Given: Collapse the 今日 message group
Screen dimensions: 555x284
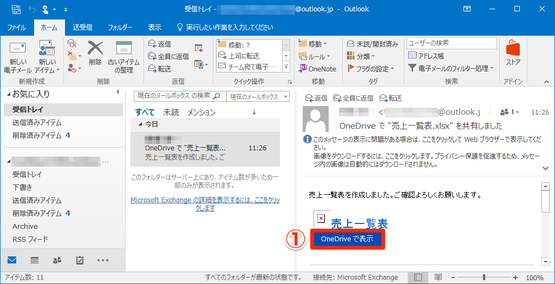Looking at the screenshot, I should coord(141,124).
